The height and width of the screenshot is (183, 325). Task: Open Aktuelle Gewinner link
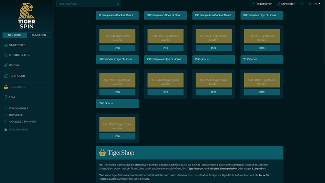point(22,122)
